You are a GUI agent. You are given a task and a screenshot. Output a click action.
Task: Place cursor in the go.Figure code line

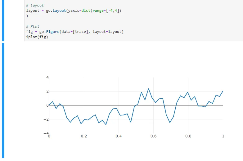[75, 32]
